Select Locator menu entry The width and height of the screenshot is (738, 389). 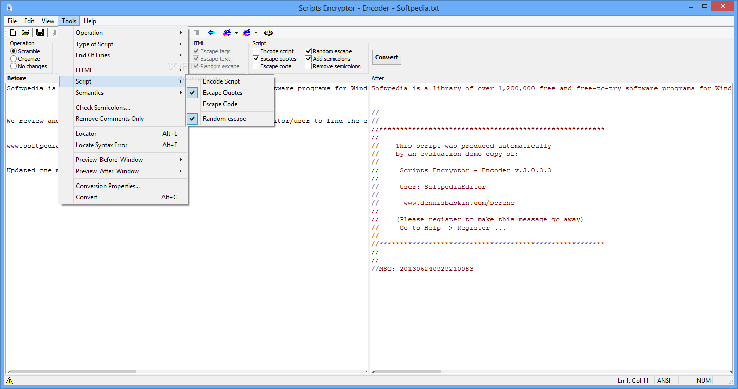[123, 134]
